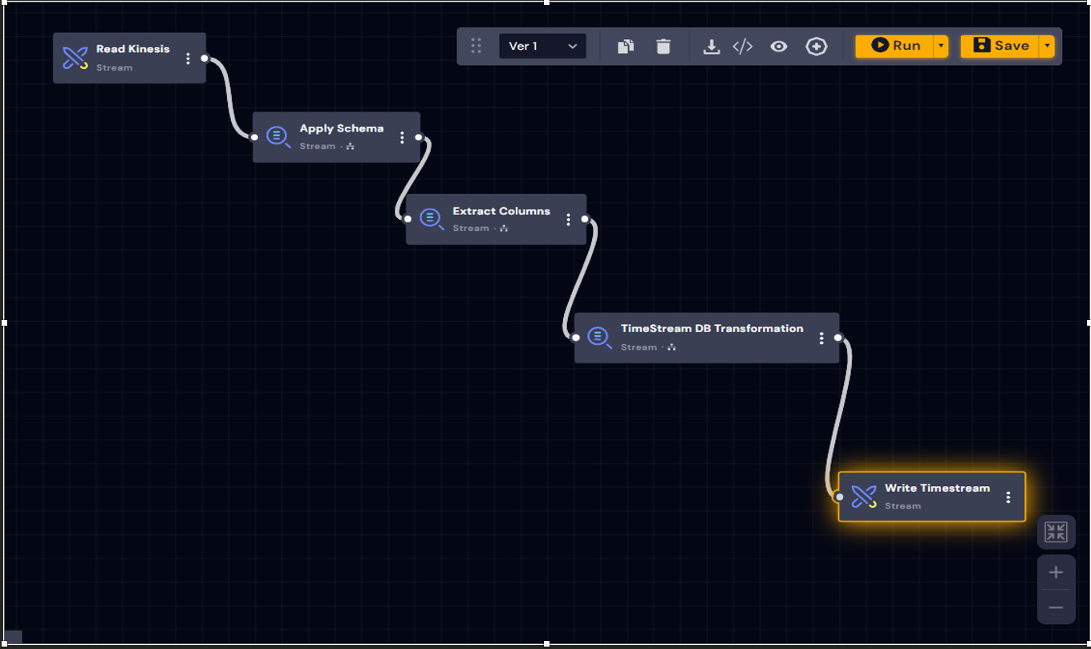1091x649 pixels.
Task: Select the Write Timestream node title
Action: [x=937, y=488]
